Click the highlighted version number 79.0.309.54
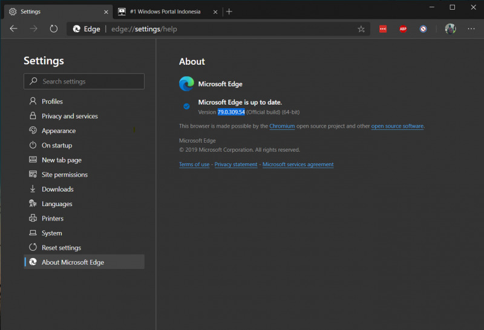This screenshot has height=330, width=484. (231, 112)
